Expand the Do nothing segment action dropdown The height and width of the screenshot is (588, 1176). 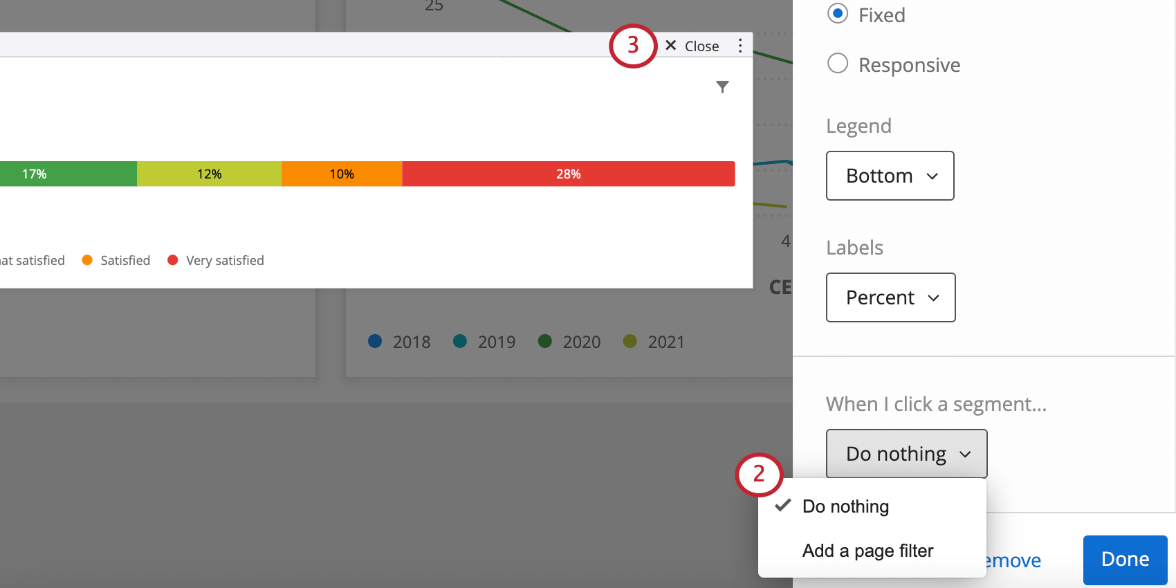tap(906, 454)
